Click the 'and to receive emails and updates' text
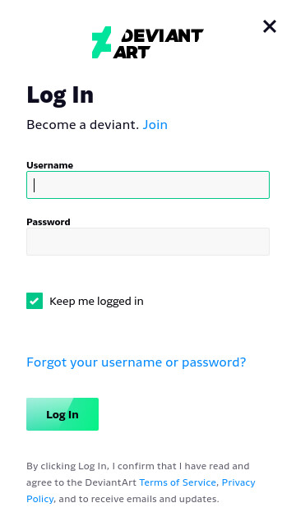 click(139, 499)
